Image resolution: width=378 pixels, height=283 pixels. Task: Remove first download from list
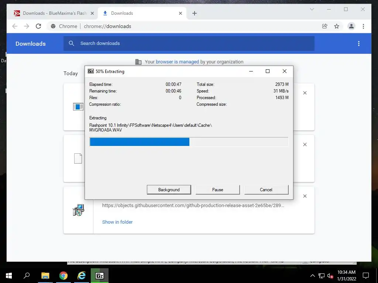305,93
